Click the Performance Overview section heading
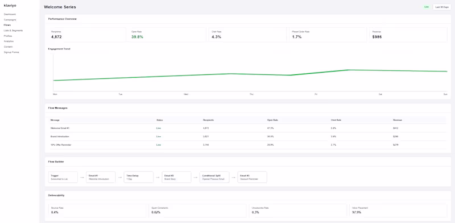 coord(63,19)
